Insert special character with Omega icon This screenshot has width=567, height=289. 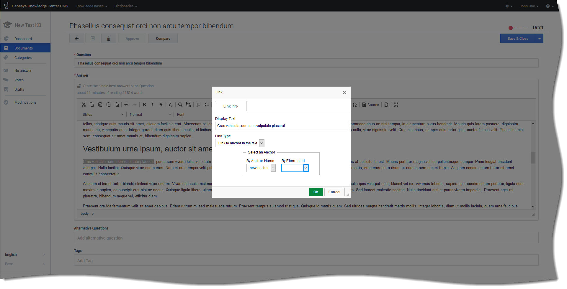tap(354, 105)
